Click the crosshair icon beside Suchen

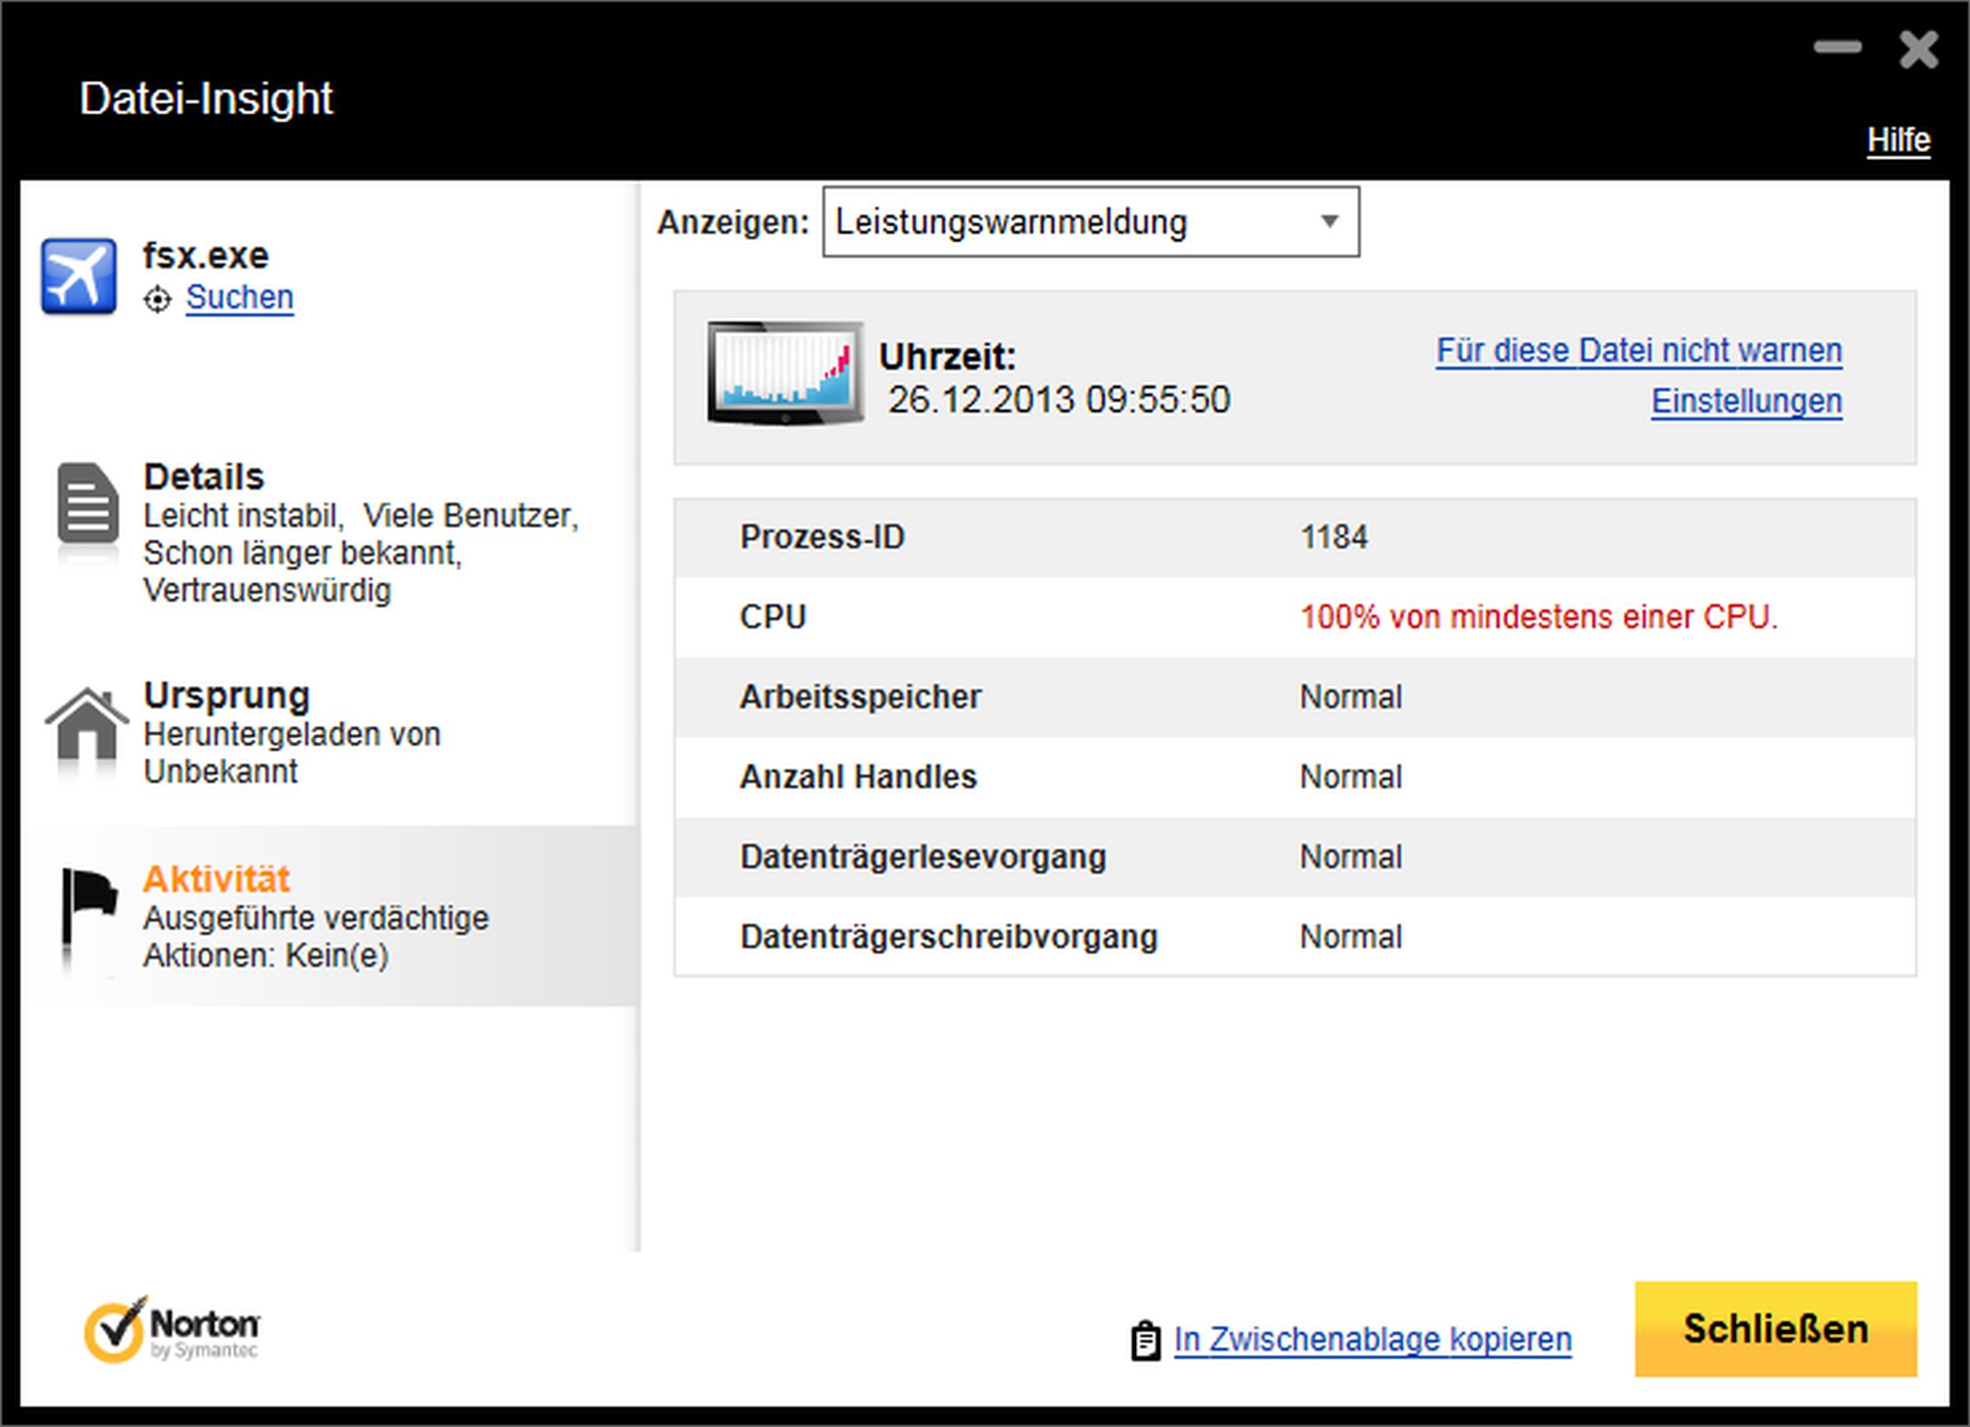(157, 300)
